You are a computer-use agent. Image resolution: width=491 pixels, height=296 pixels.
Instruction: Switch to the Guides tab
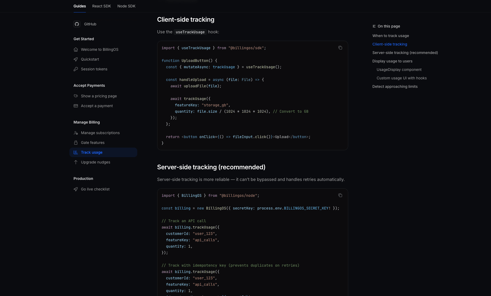pyautogui.click(x=80, y=6)
